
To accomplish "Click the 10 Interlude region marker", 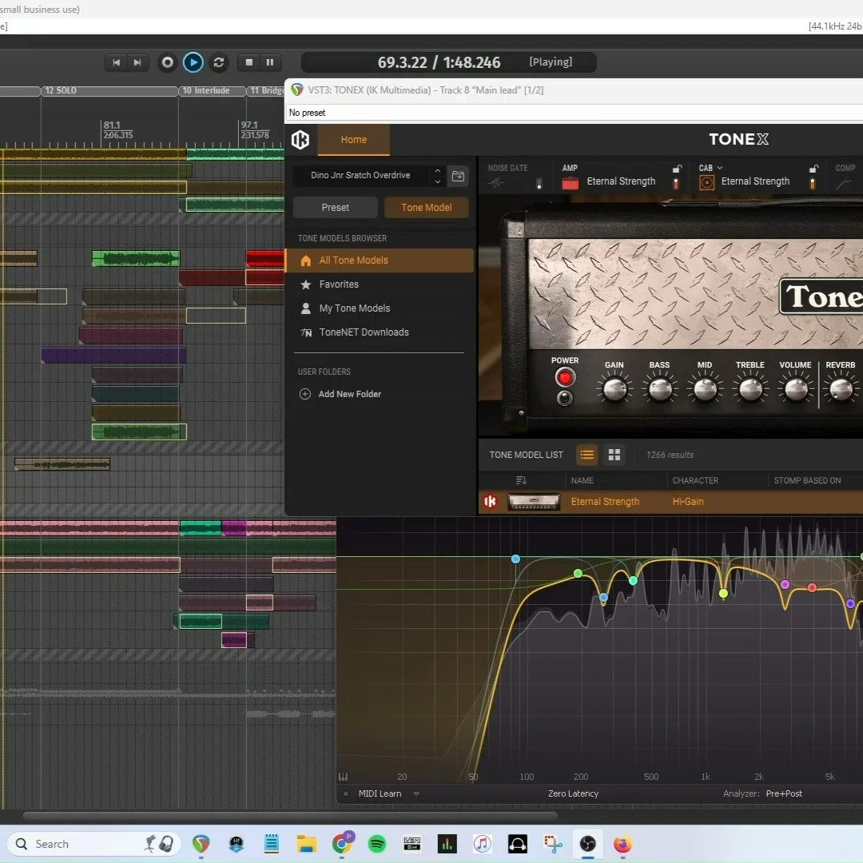I will tap(213, 91).
